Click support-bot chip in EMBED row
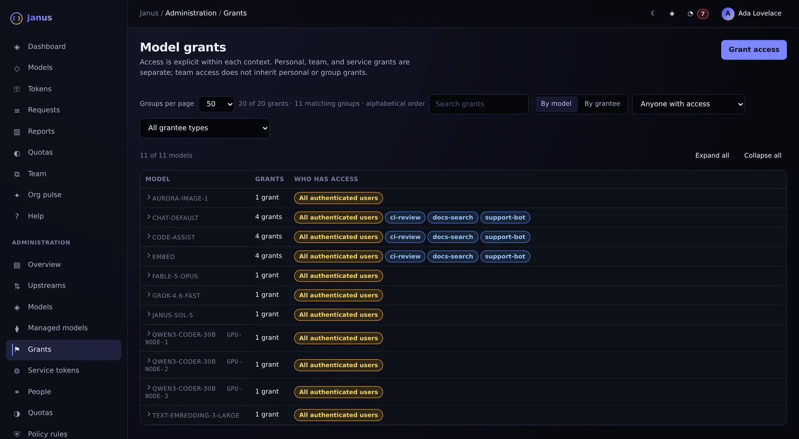 pos(505,256)
